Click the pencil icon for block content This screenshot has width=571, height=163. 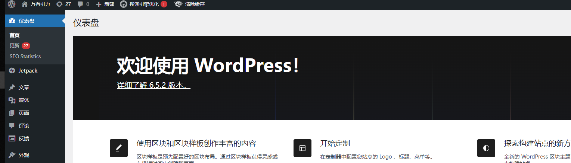pos(119,148)
